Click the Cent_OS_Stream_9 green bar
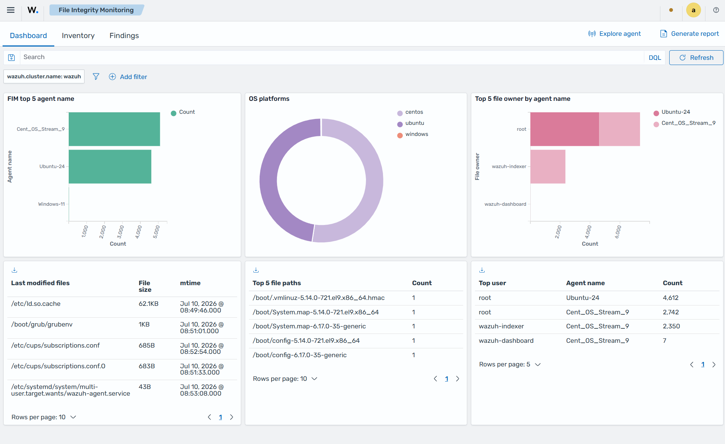Viewport: 725px width, 444px height. (x=114, y=129)
